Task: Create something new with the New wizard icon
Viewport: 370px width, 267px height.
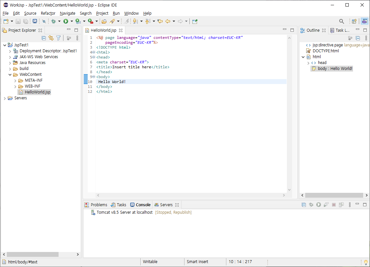Action: (x=5, y=21)
